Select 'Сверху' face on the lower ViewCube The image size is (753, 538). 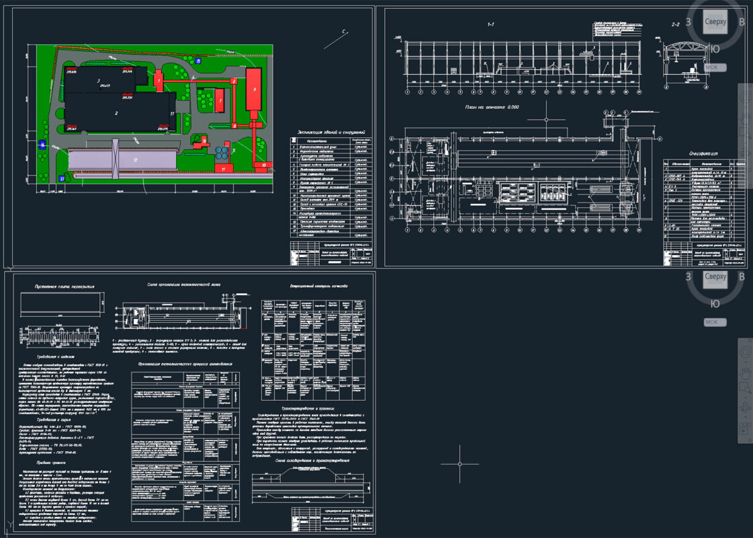tap(715, 276)
